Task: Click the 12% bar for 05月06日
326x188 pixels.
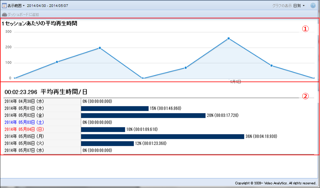Action: (x=107, y=143)
